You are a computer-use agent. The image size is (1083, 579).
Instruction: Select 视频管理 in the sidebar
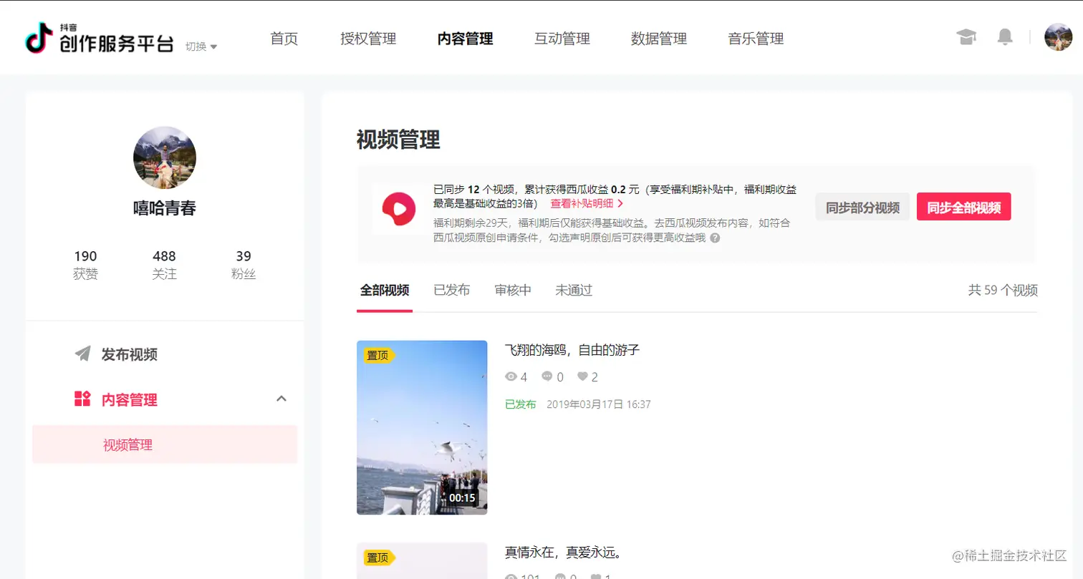[165, 444]
